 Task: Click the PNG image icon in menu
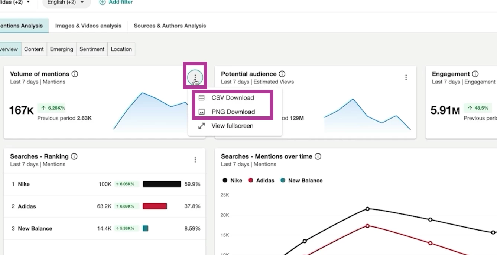(x=202, y=112)
